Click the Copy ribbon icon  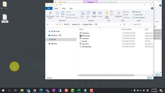coord(57,14)
